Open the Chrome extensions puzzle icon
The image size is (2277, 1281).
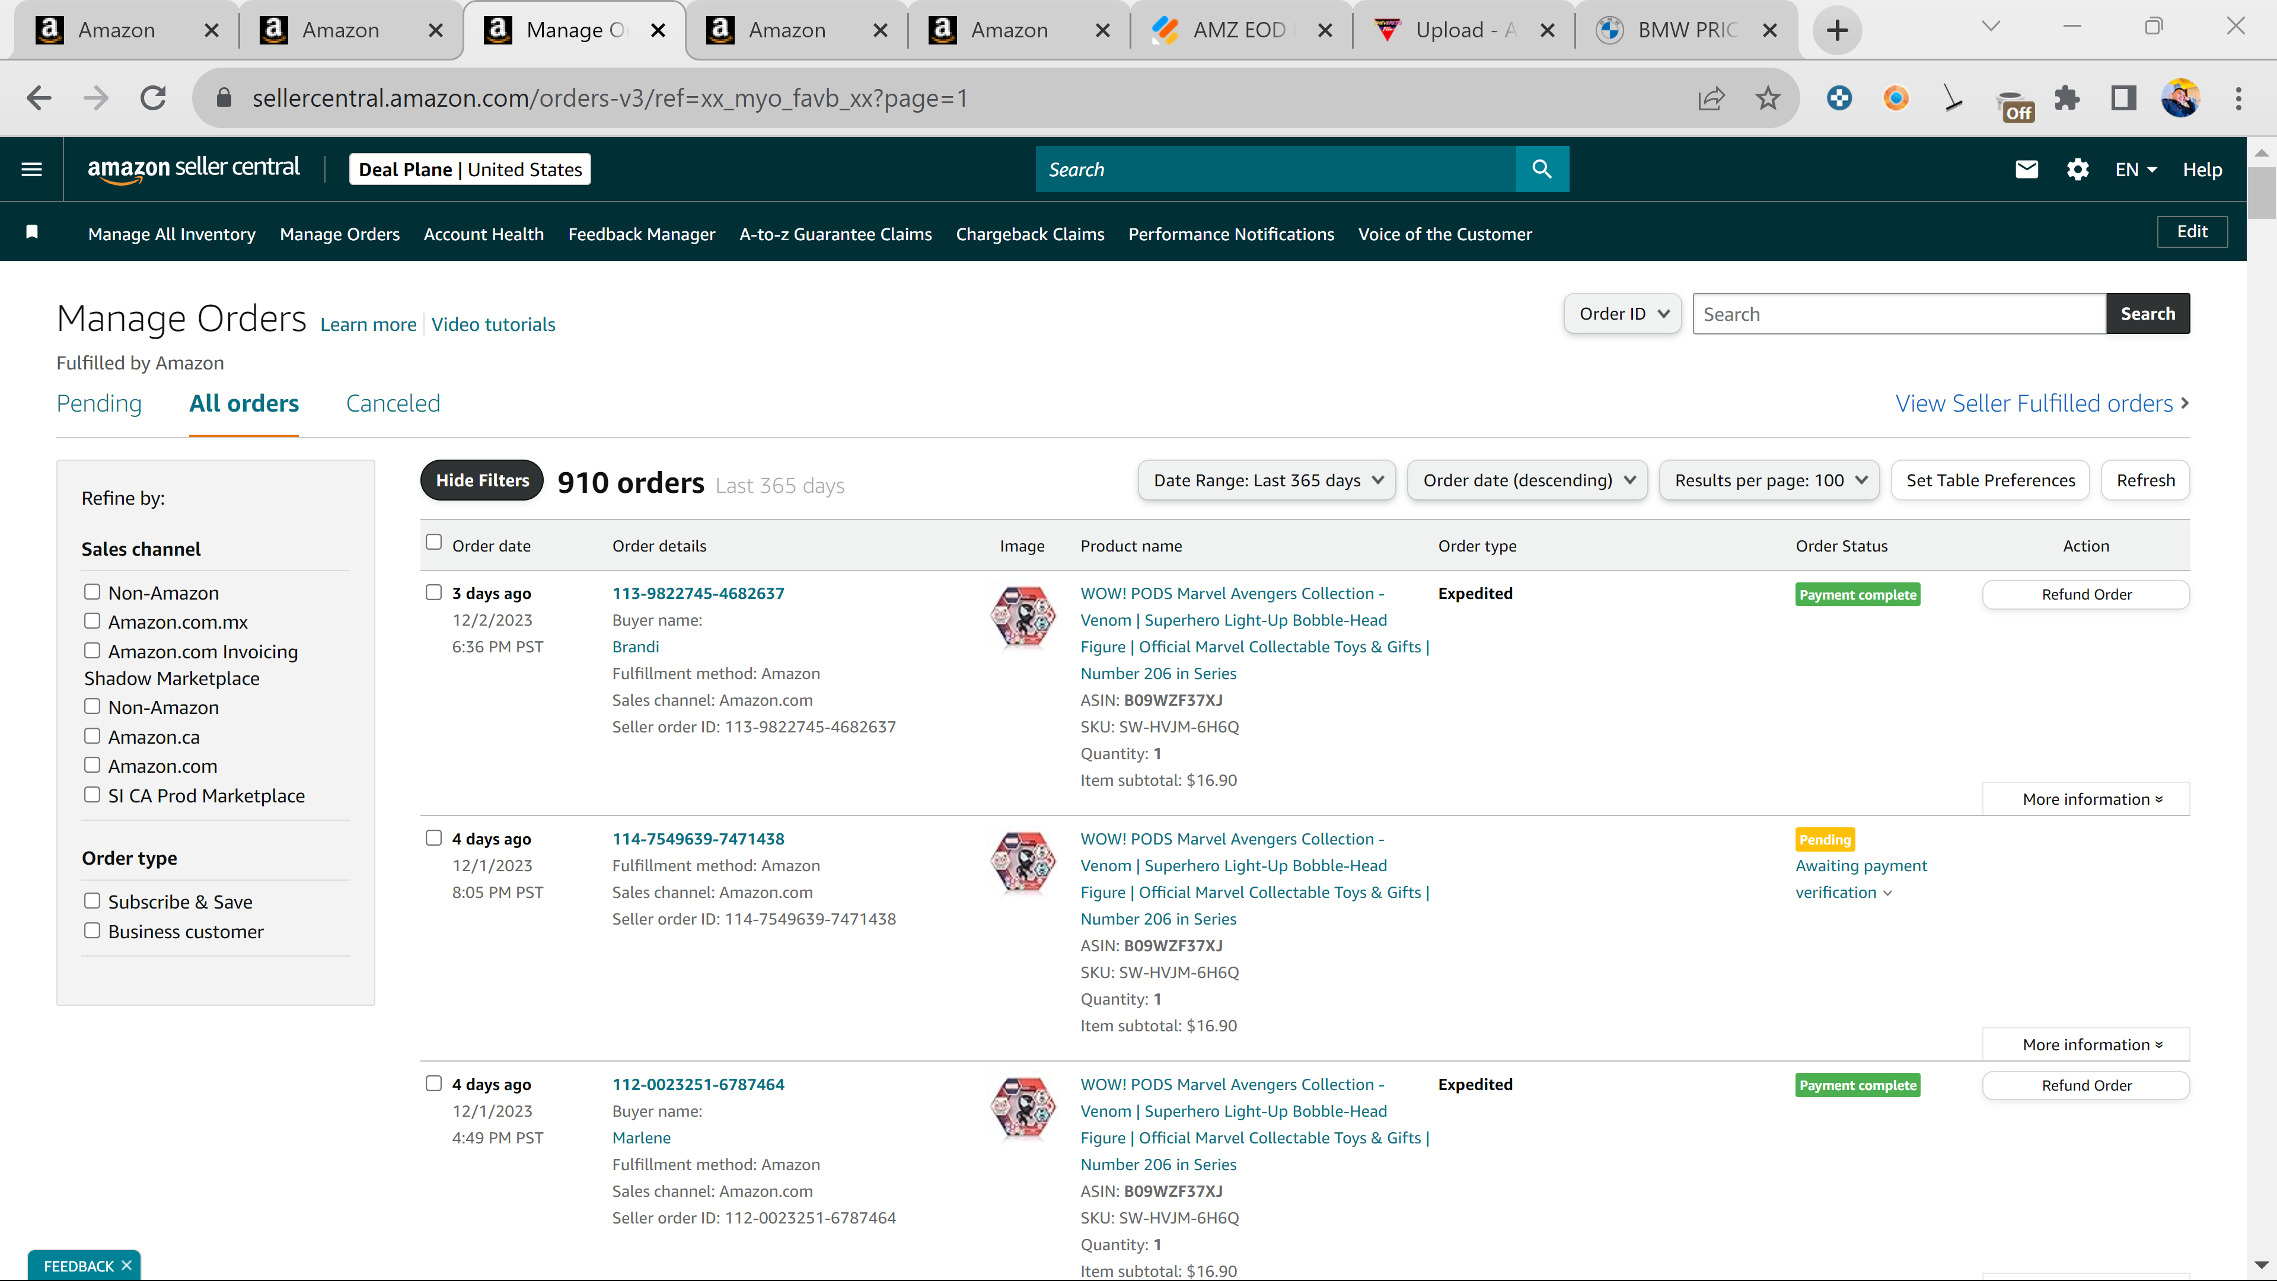2066,98
